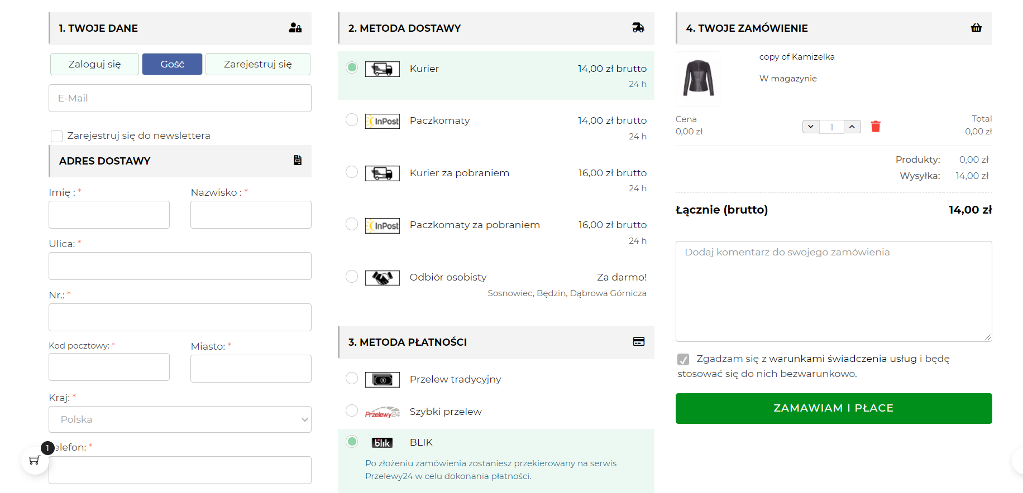This screenshot has height=493, width=1023.
Task: Click the credit card payment header icon
Action: pos(638,342)
